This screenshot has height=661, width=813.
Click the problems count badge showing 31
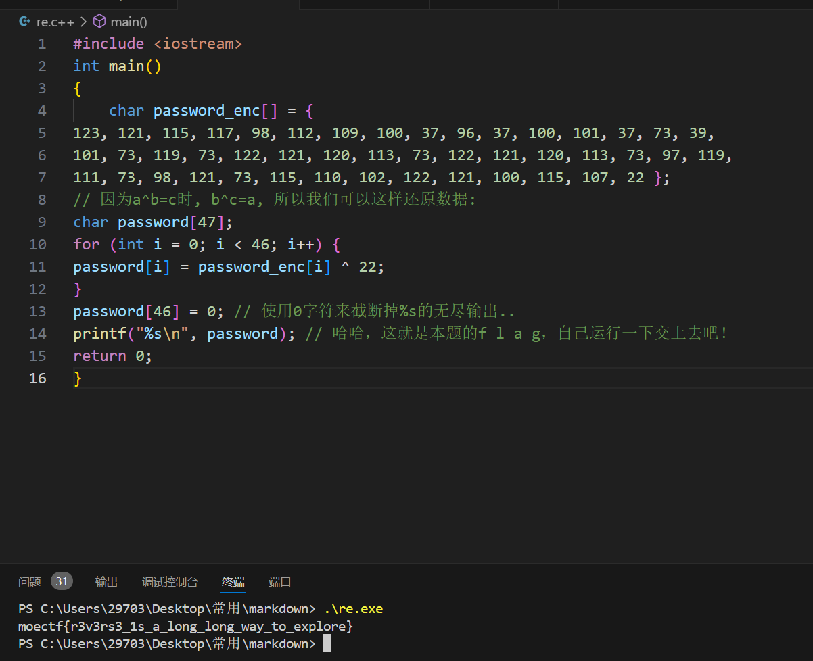pyautogui.click(x=62, y=581)
